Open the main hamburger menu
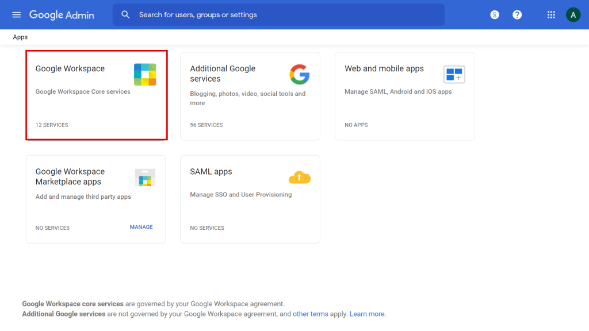This screenshot has width=589, height=331. point(17,14)
